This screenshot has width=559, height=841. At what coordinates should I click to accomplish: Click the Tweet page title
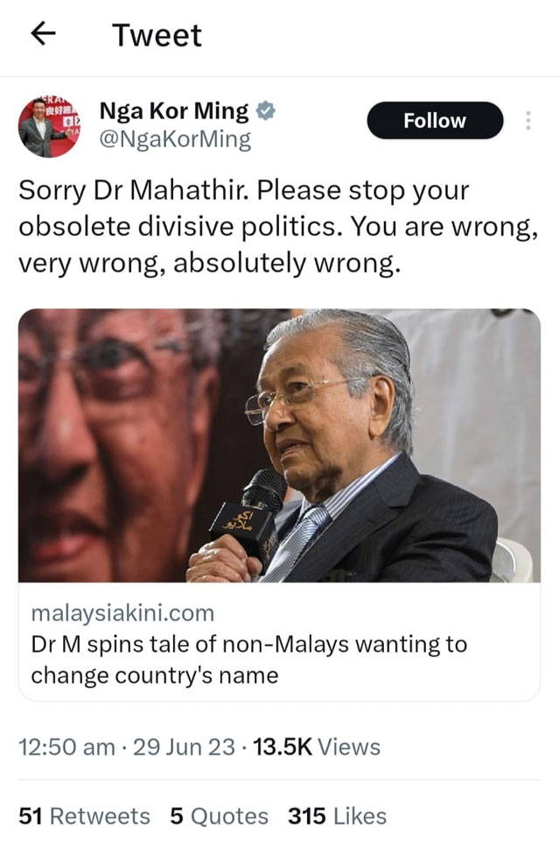coord(157,35)
